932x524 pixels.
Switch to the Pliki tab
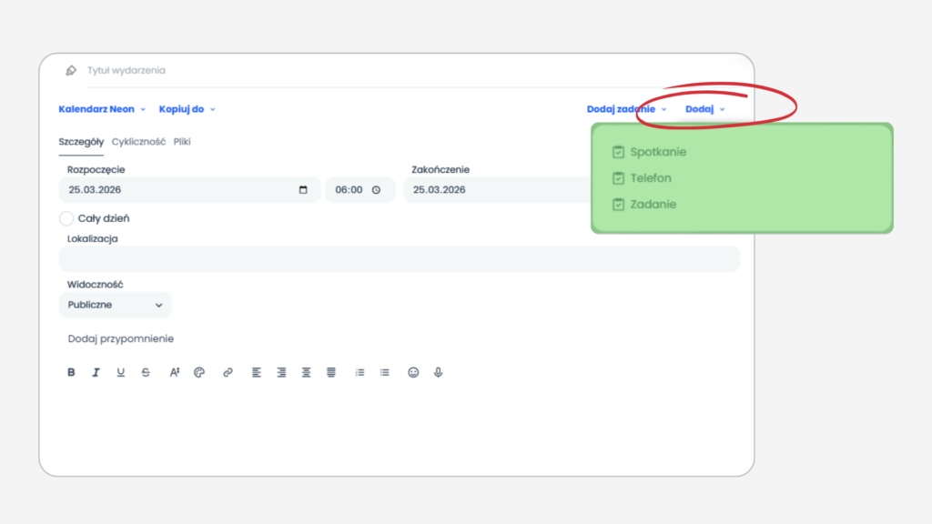(x=182, y=142)
